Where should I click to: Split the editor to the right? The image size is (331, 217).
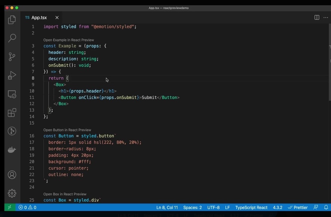317,18
